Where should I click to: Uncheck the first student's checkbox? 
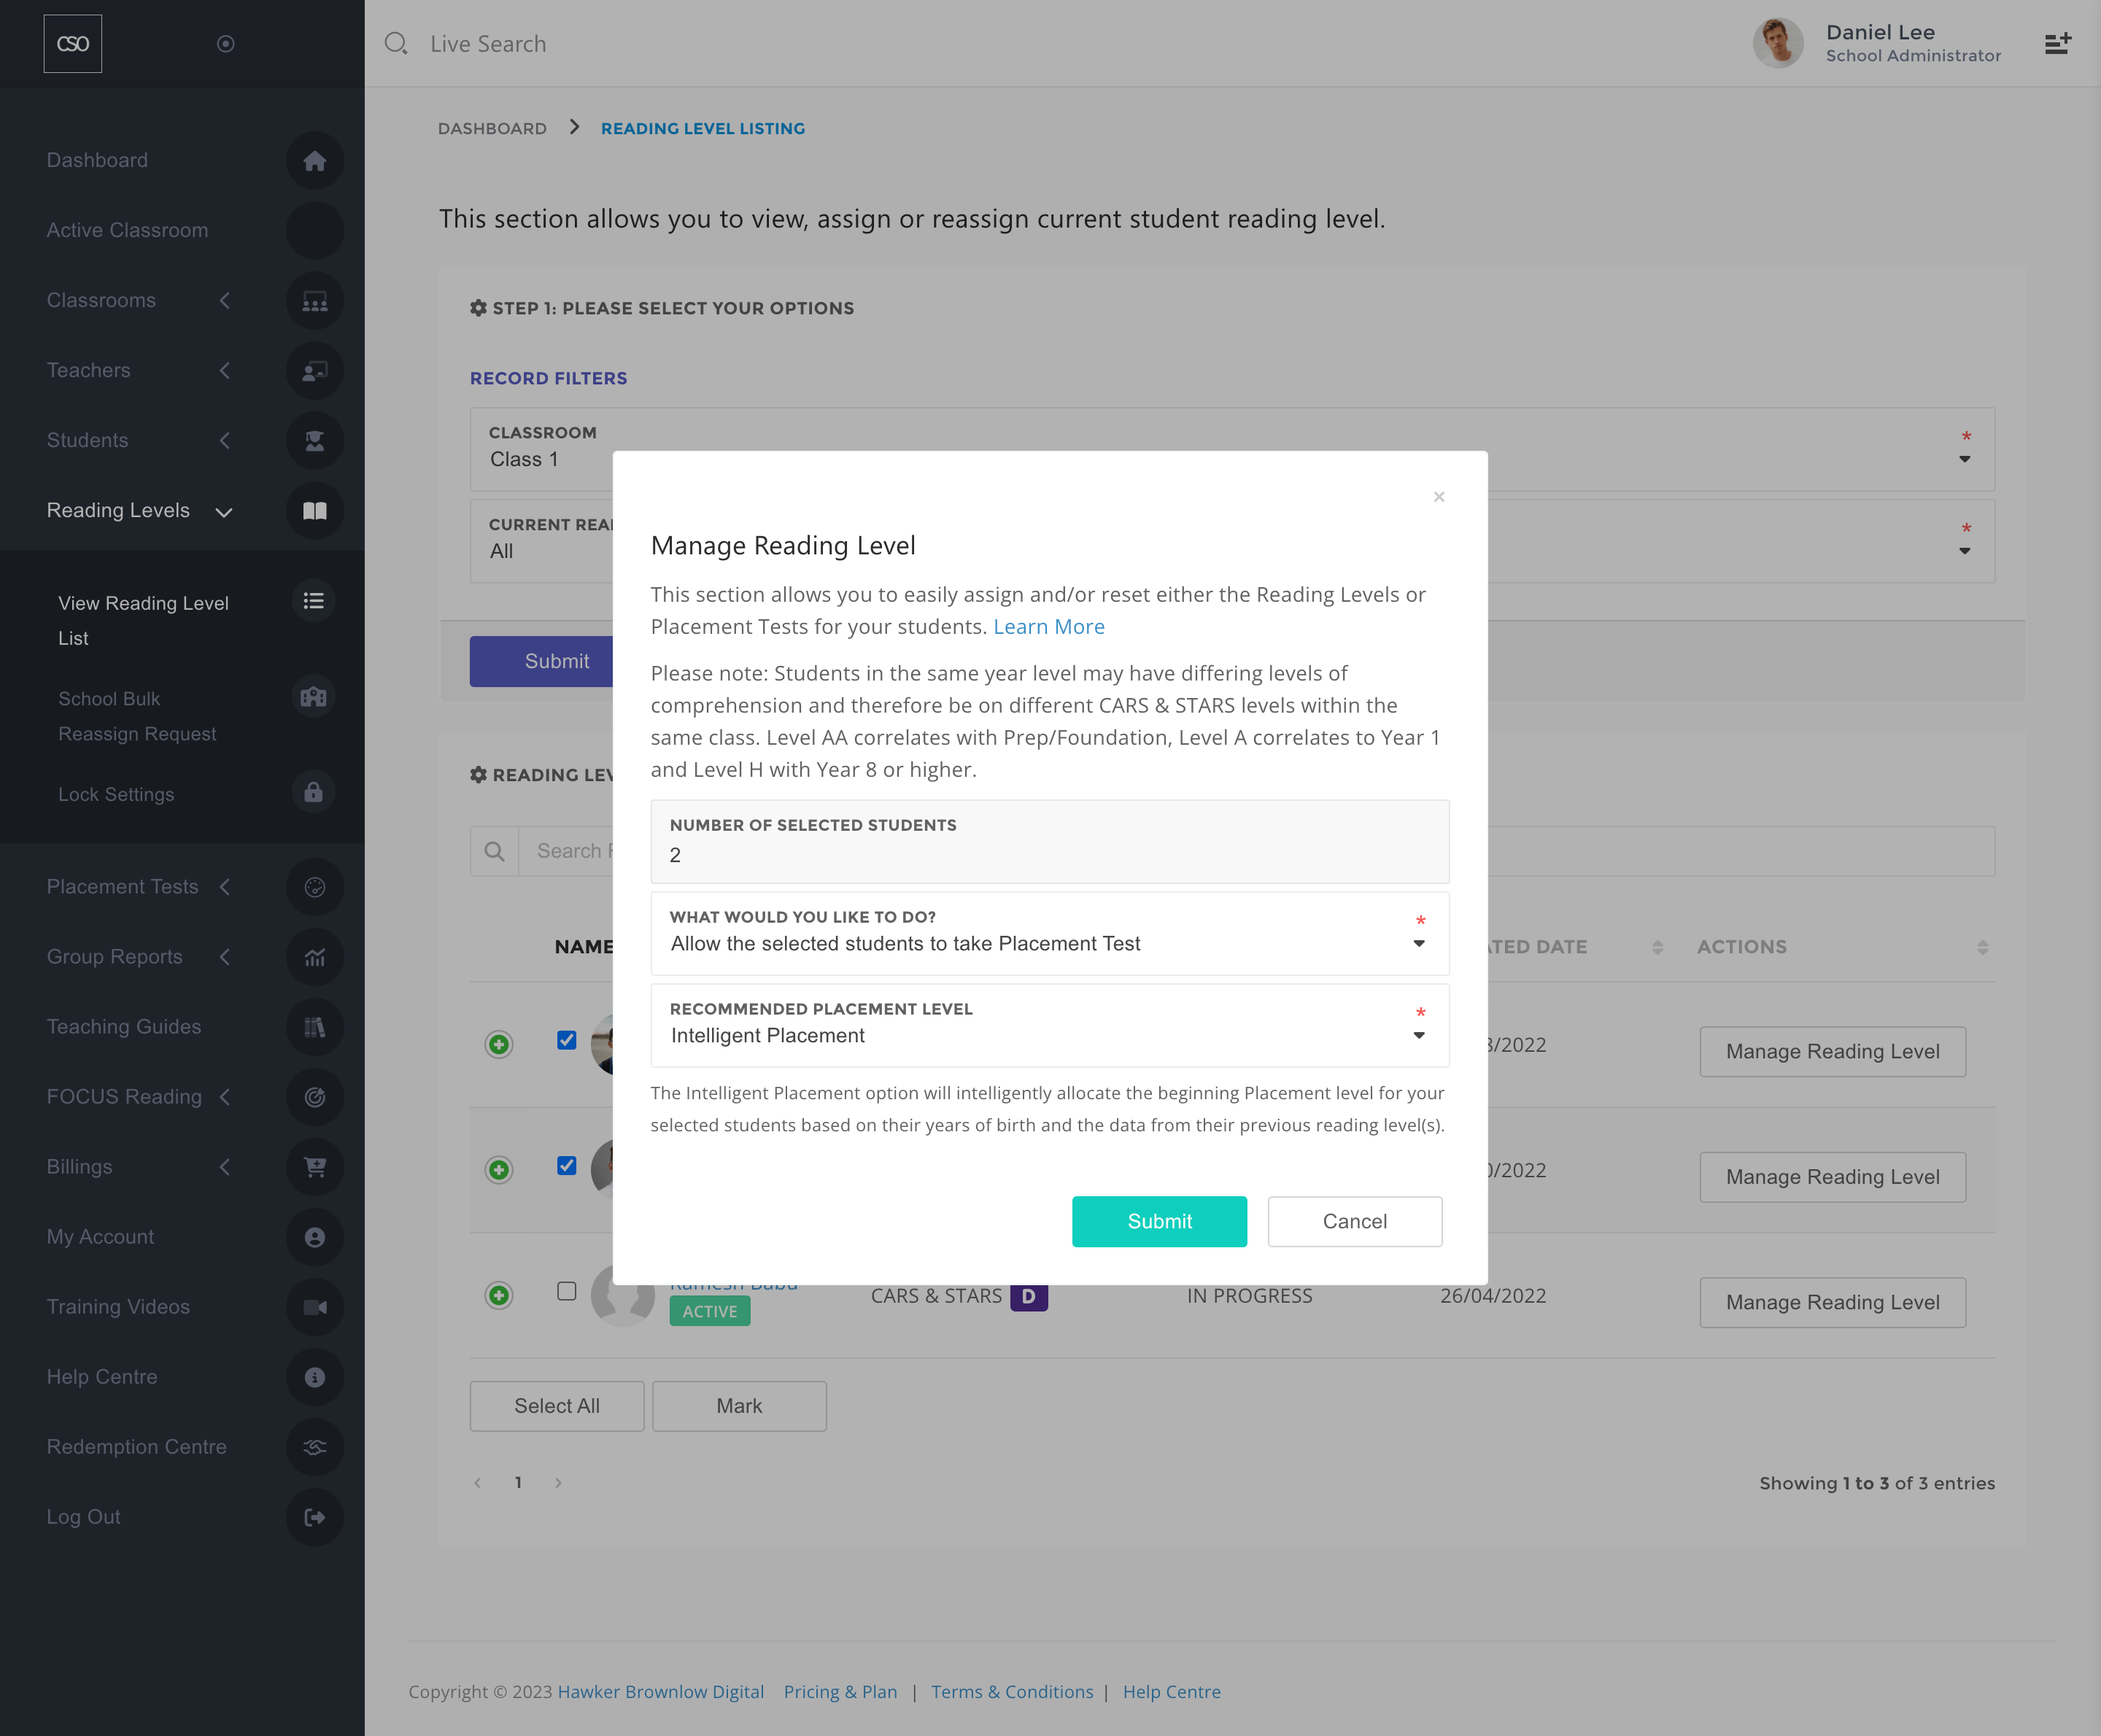[567, 1040]
